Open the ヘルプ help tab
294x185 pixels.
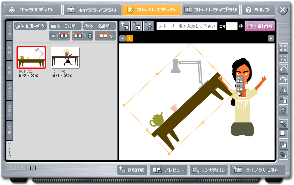coord(258,10)
